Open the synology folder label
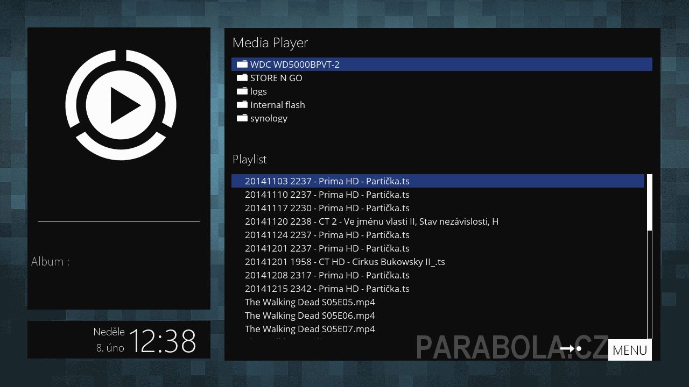 (x=269, y=118)
